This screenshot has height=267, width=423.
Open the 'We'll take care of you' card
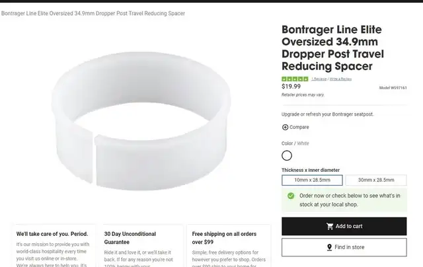[54, 246]
